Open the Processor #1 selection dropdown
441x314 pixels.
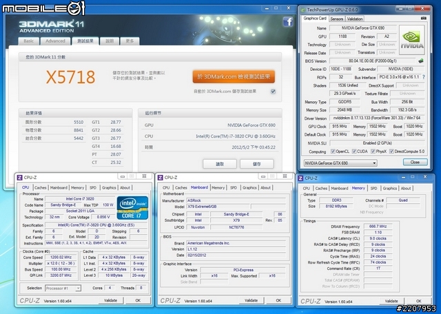click(63, 288)
